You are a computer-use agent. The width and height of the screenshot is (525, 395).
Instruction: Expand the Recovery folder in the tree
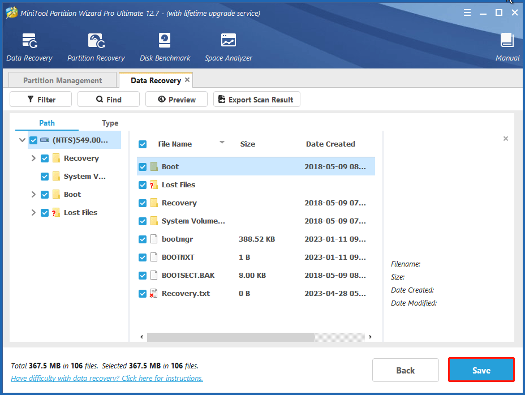[x=33, y=158]
